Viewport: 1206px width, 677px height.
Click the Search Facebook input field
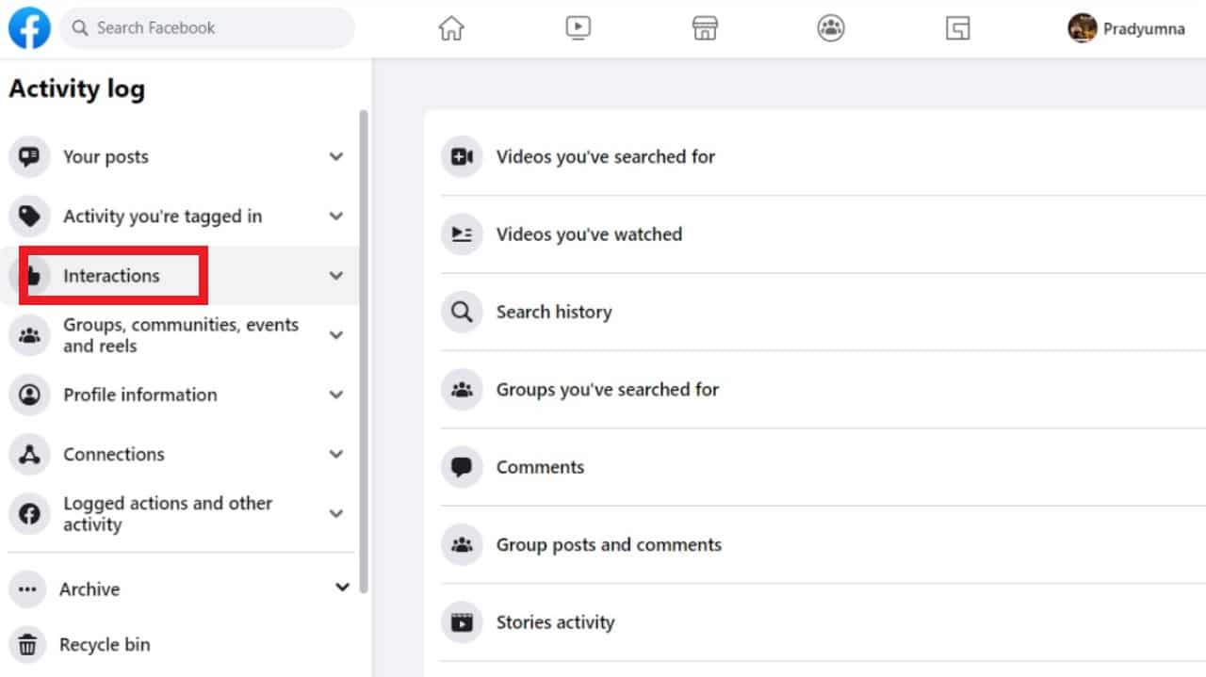[x=207, y=28]
